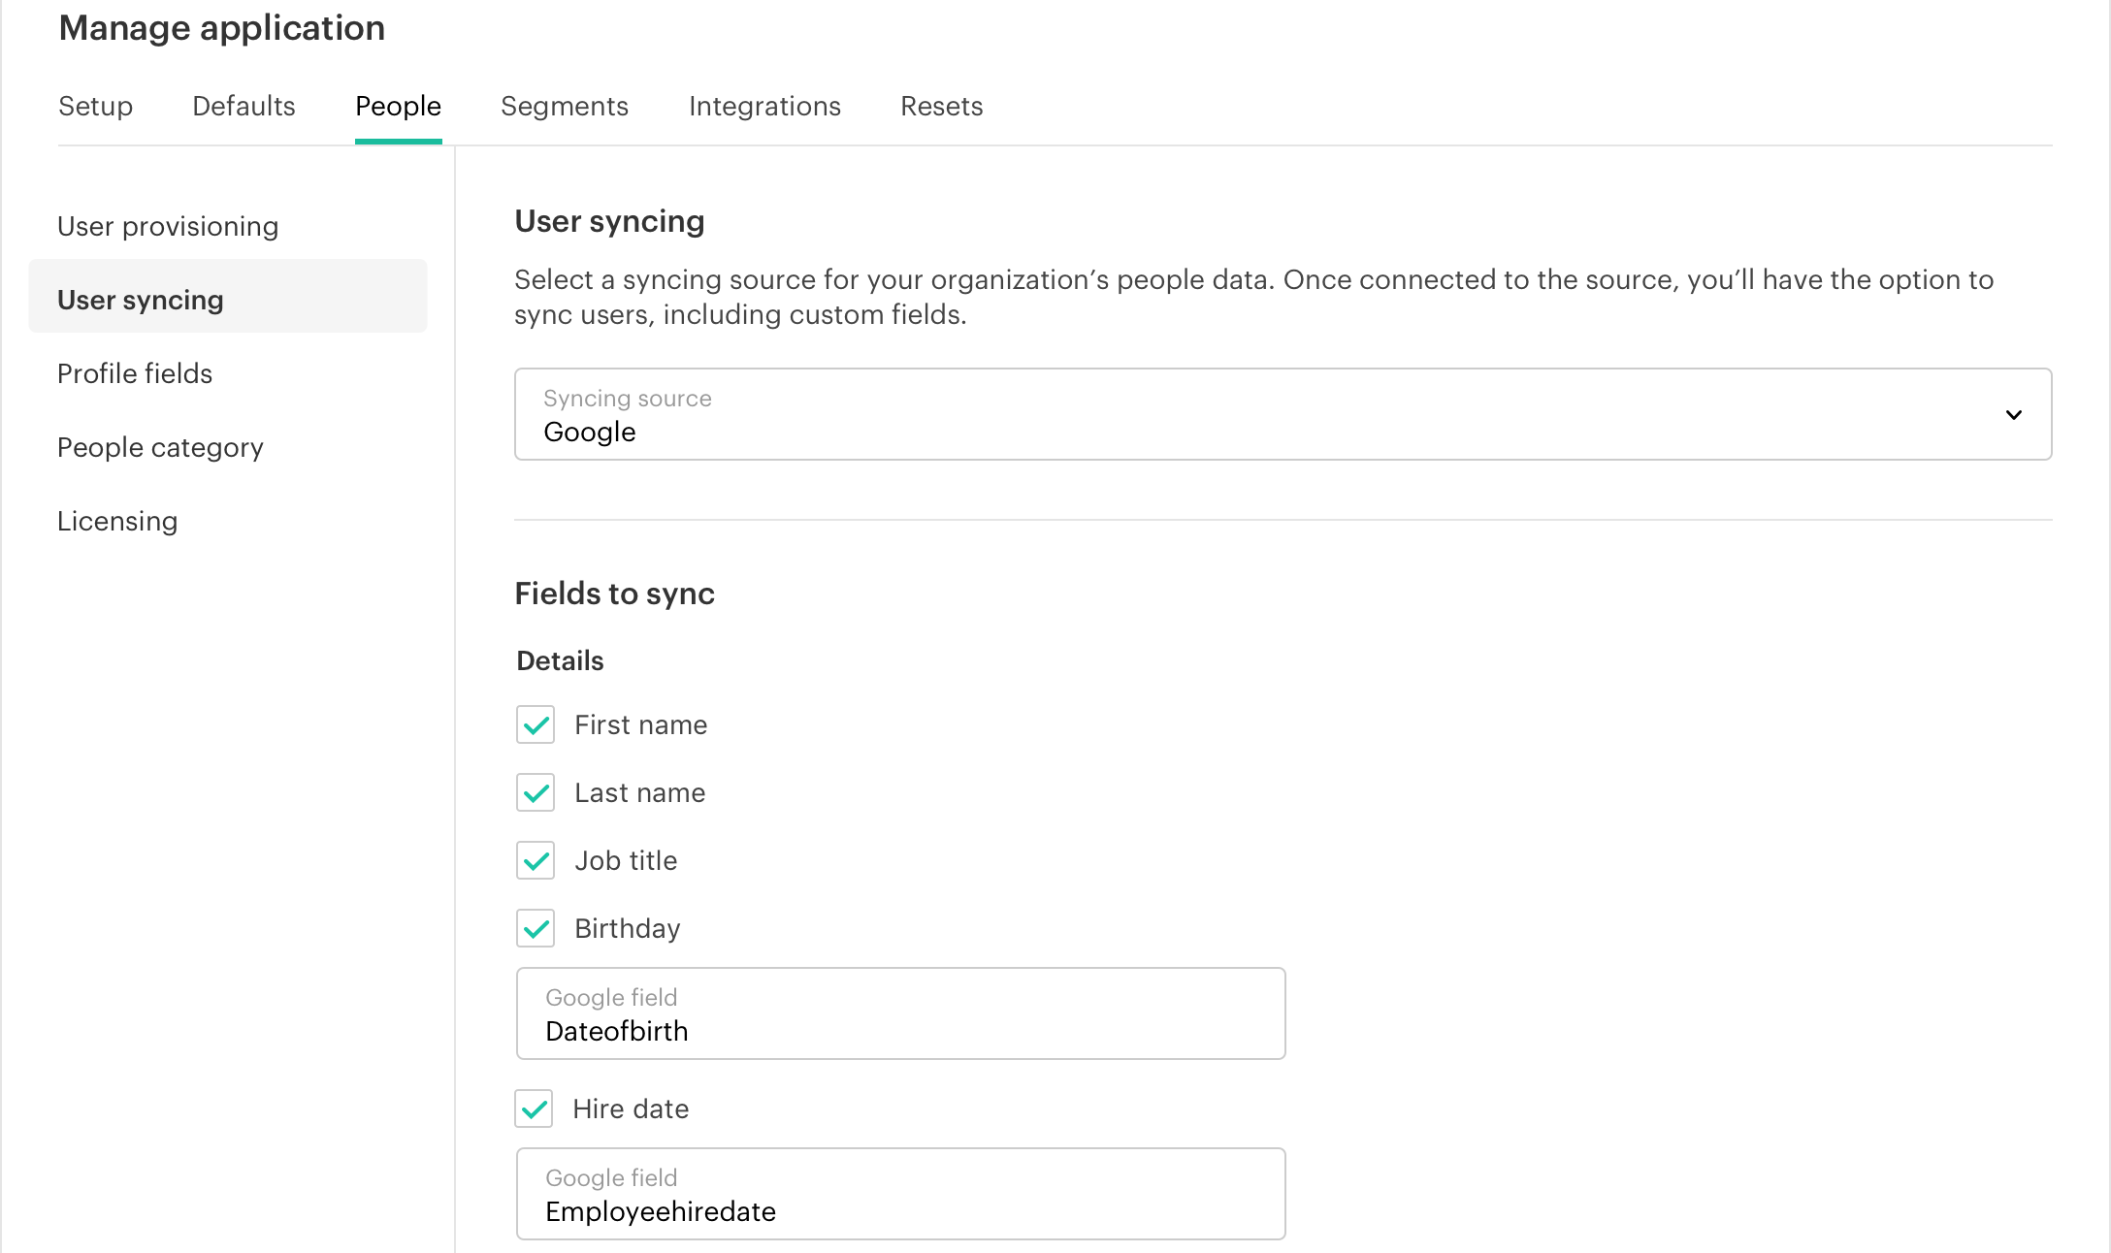The image size is (2111, 1253).
Task: Click the Syncing source chevron arrow
Action: pos(2014,414)
